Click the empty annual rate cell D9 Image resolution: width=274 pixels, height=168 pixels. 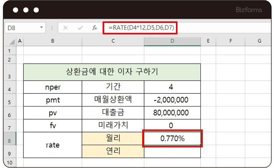click(172, 151)
